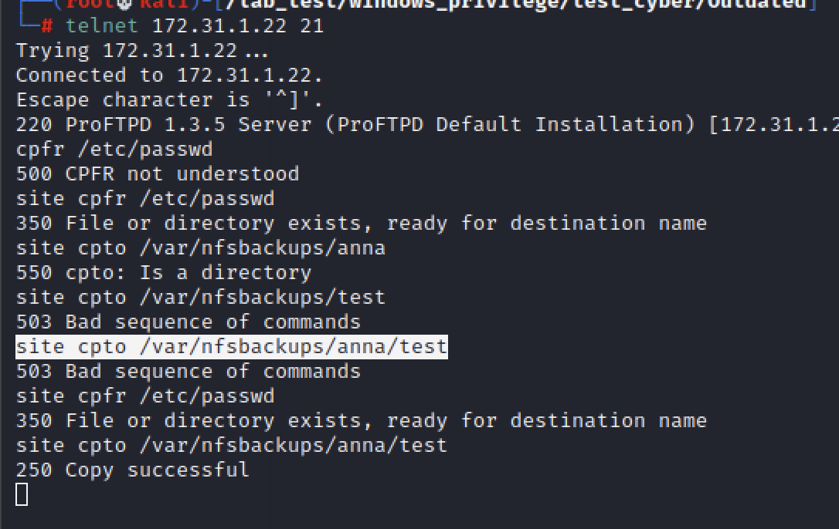Click the block cursor at the terminal bottom
The image size is (839, 529).
[x=22, y=494]
